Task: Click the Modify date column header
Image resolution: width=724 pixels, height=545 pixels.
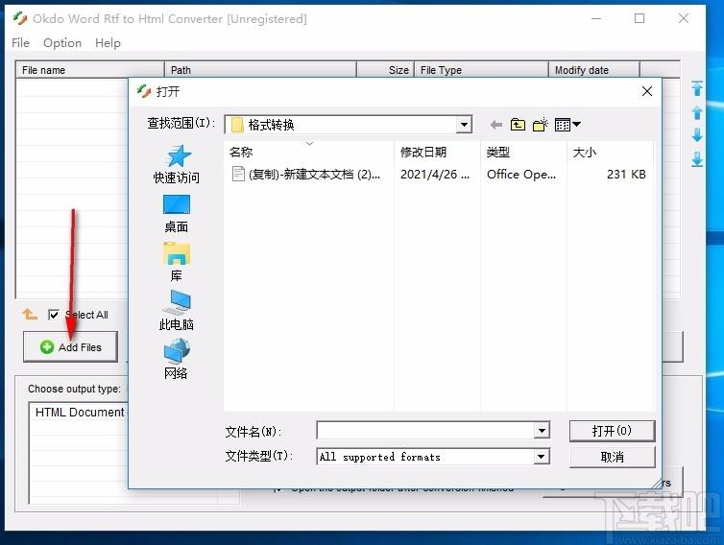Action: [594, 70]
